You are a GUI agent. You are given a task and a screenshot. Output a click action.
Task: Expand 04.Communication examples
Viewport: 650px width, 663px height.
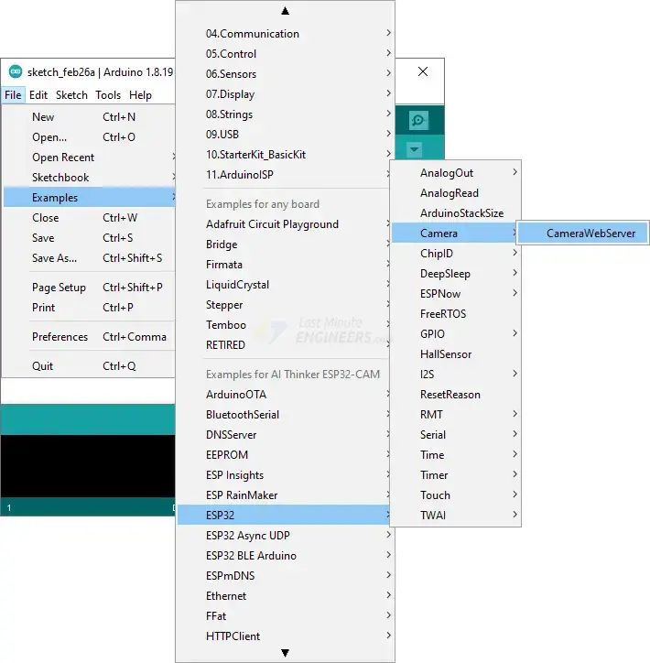pyautogui.click(x=286, y=34)
